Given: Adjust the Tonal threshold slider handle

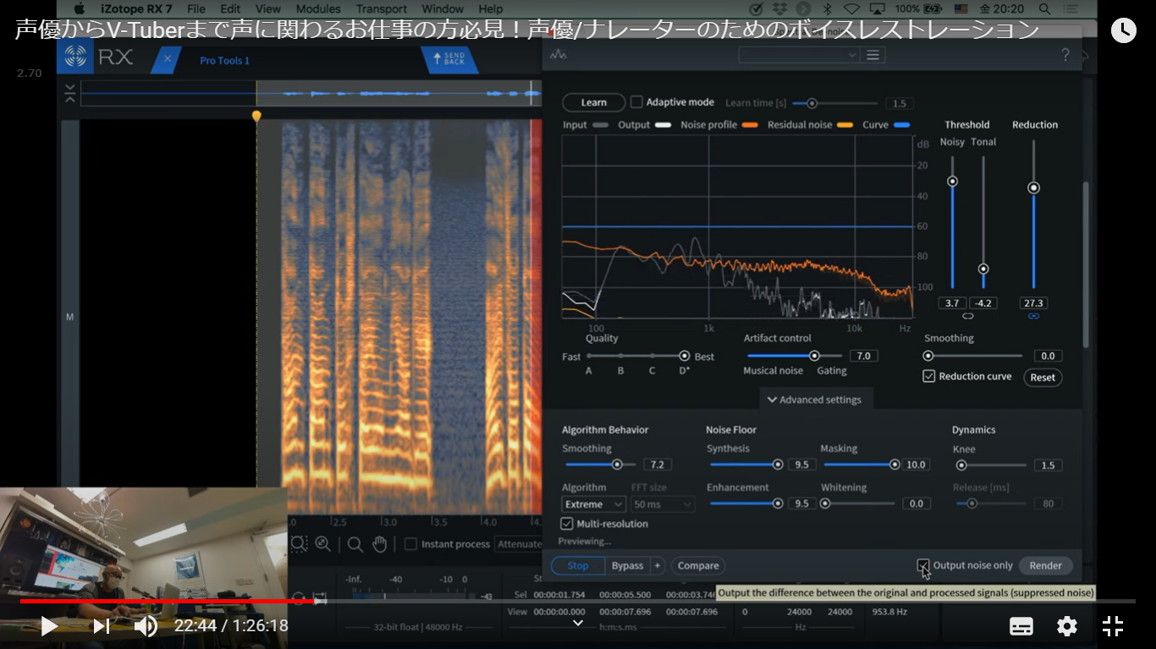Looking at the screenshot, I should (983, 269).
